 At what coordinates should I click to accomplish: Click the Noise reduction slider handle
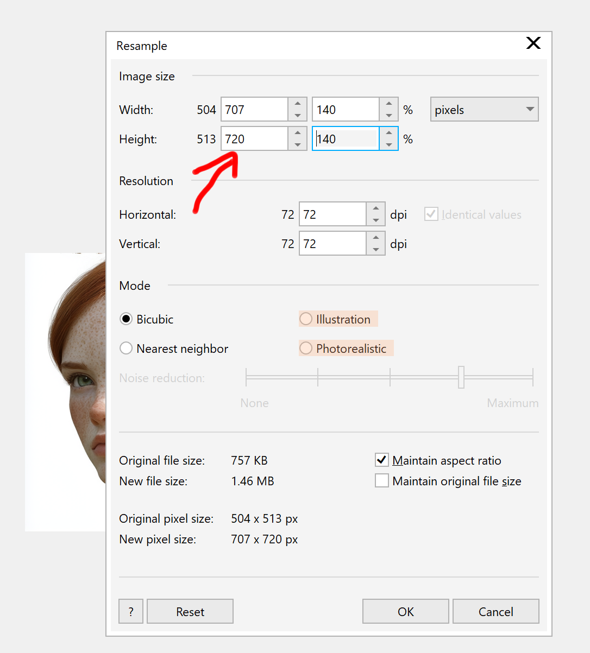tap(461, 377)
